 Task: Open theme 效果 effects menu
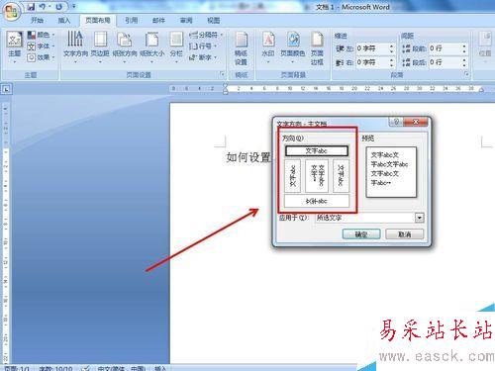[41, 57]
